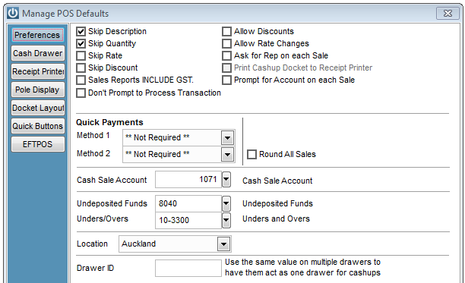Image resolution: width=465 pixels, height=283 pixels.
Task: Uncheck Skip Description
Action: (x=81, y=31)
